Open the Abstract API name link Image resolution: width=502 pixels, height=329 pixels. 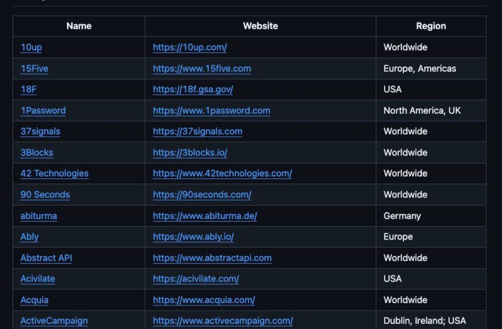[x=46, y=258]
